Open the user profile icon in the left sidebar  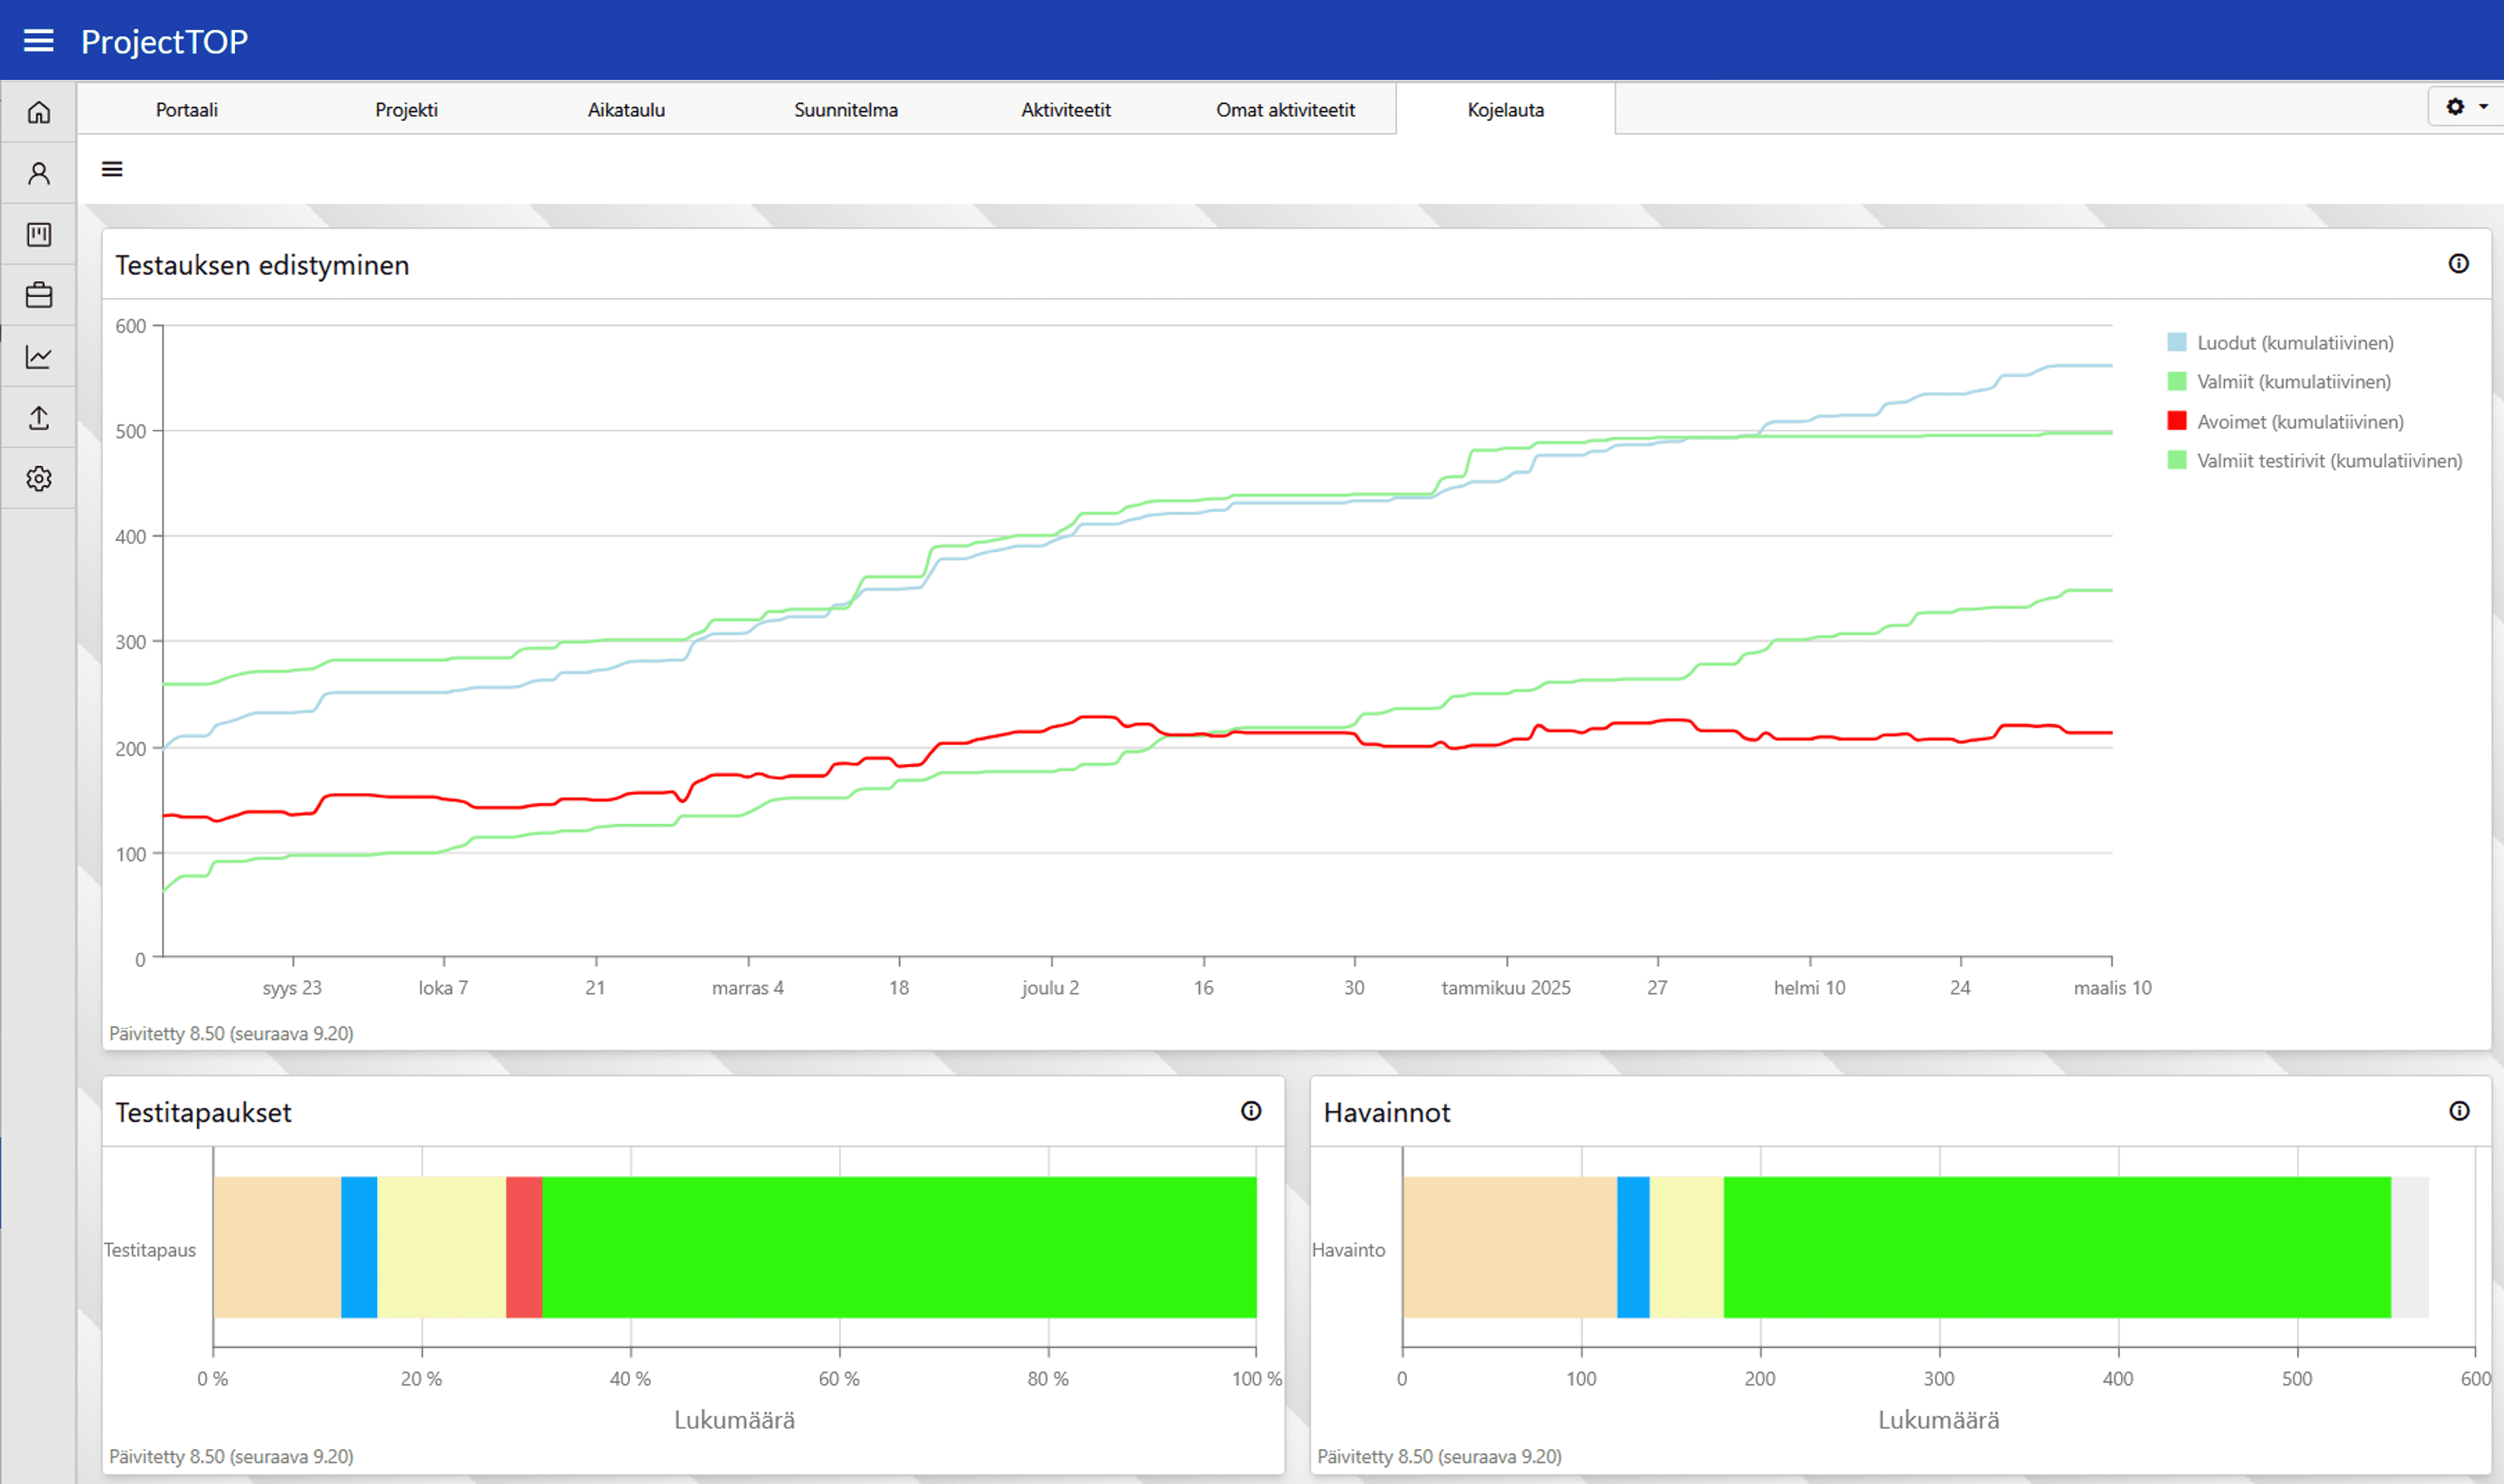pos(38,173)
